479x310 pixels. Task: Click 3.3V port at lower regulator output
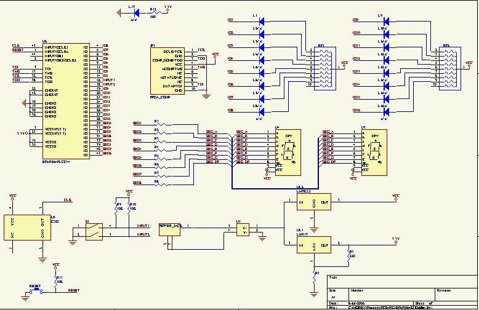(396, 240)
